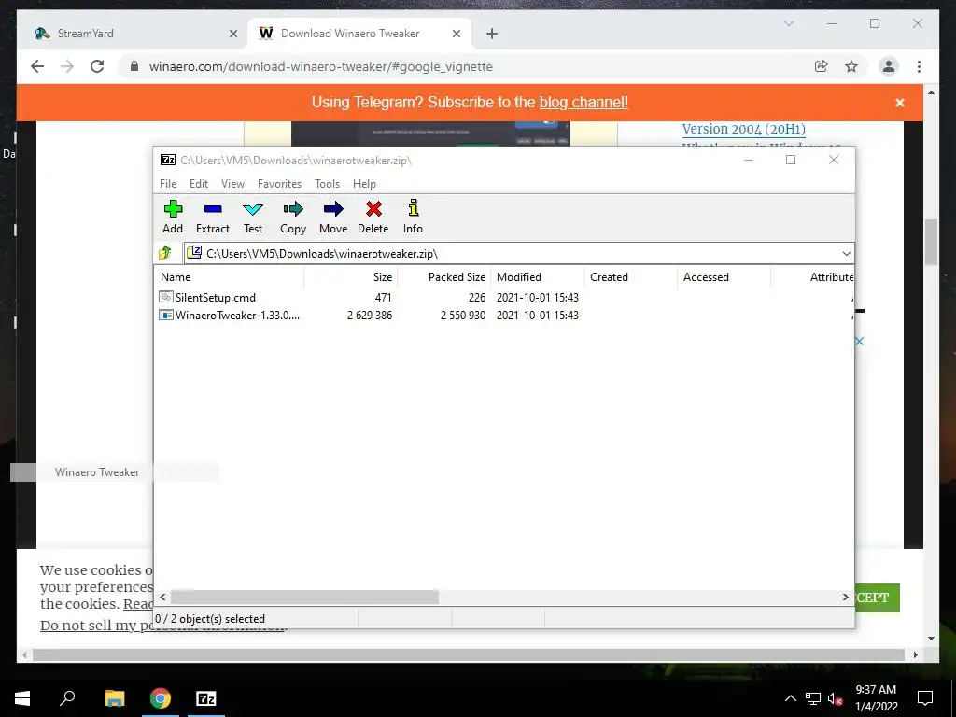
Task: Click the Chrome address bar URL
Action: click(321, 66)
